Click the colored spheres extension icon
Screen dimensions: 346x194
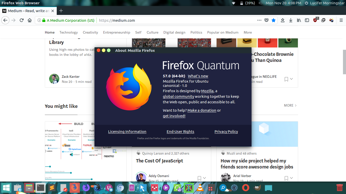coord(331,20)
